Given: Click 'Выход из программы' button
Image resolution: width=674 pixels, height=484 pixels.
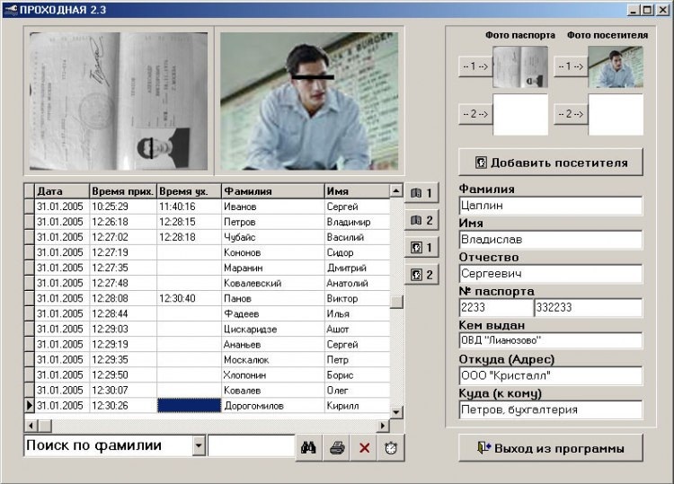Looking at the screenshot, I should (x=551, y=448).
